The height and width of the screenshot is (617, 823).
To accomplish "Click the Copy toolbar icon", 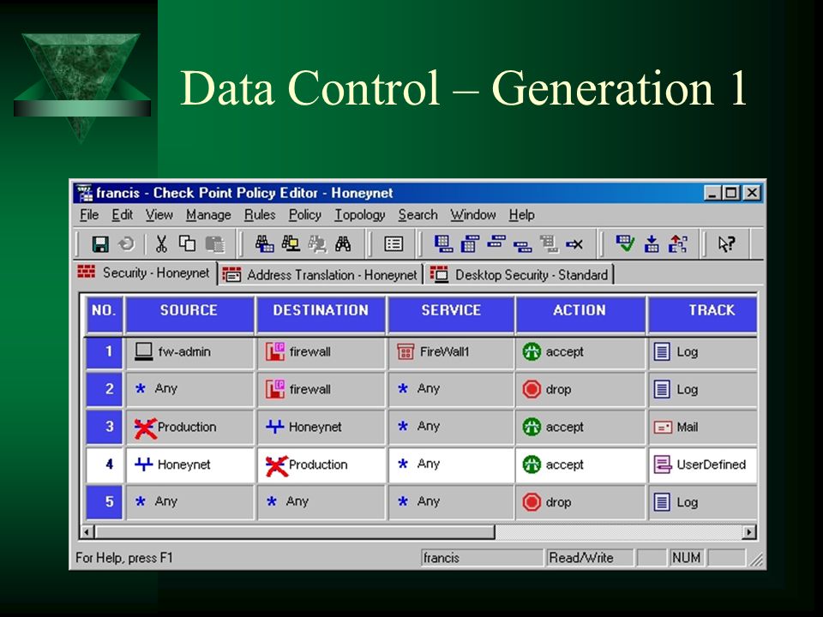I will click(188, 243).
